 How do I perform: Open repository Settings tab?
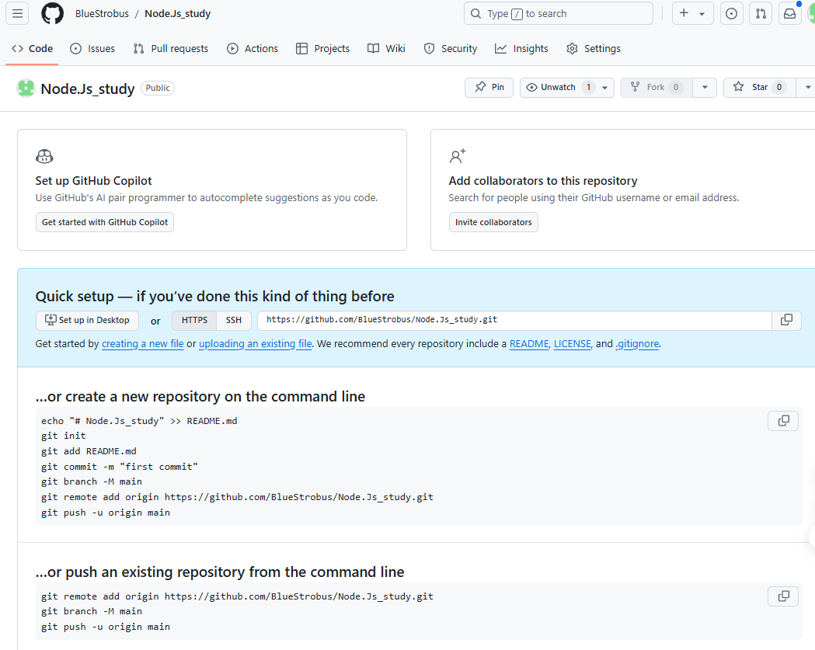tap(594, 48)
